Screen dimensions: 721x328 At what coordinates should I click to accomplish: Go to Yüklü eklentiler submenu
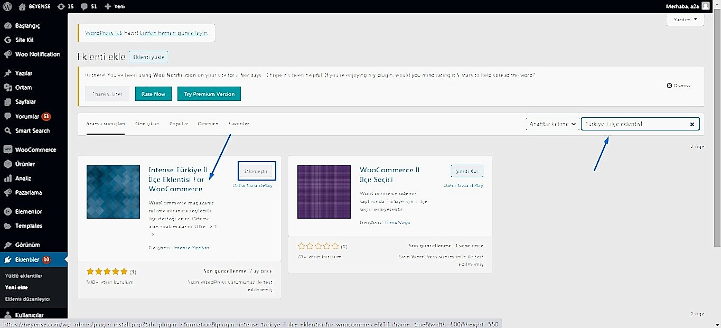pyautogui.click(x=24, y=276)
